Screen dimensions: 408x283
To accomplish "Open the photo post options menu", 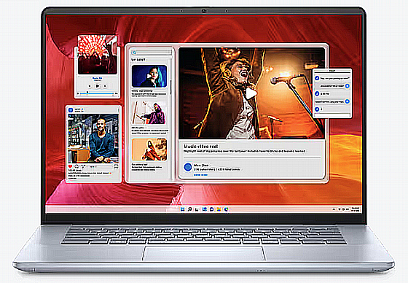I will tap(118, 110).
